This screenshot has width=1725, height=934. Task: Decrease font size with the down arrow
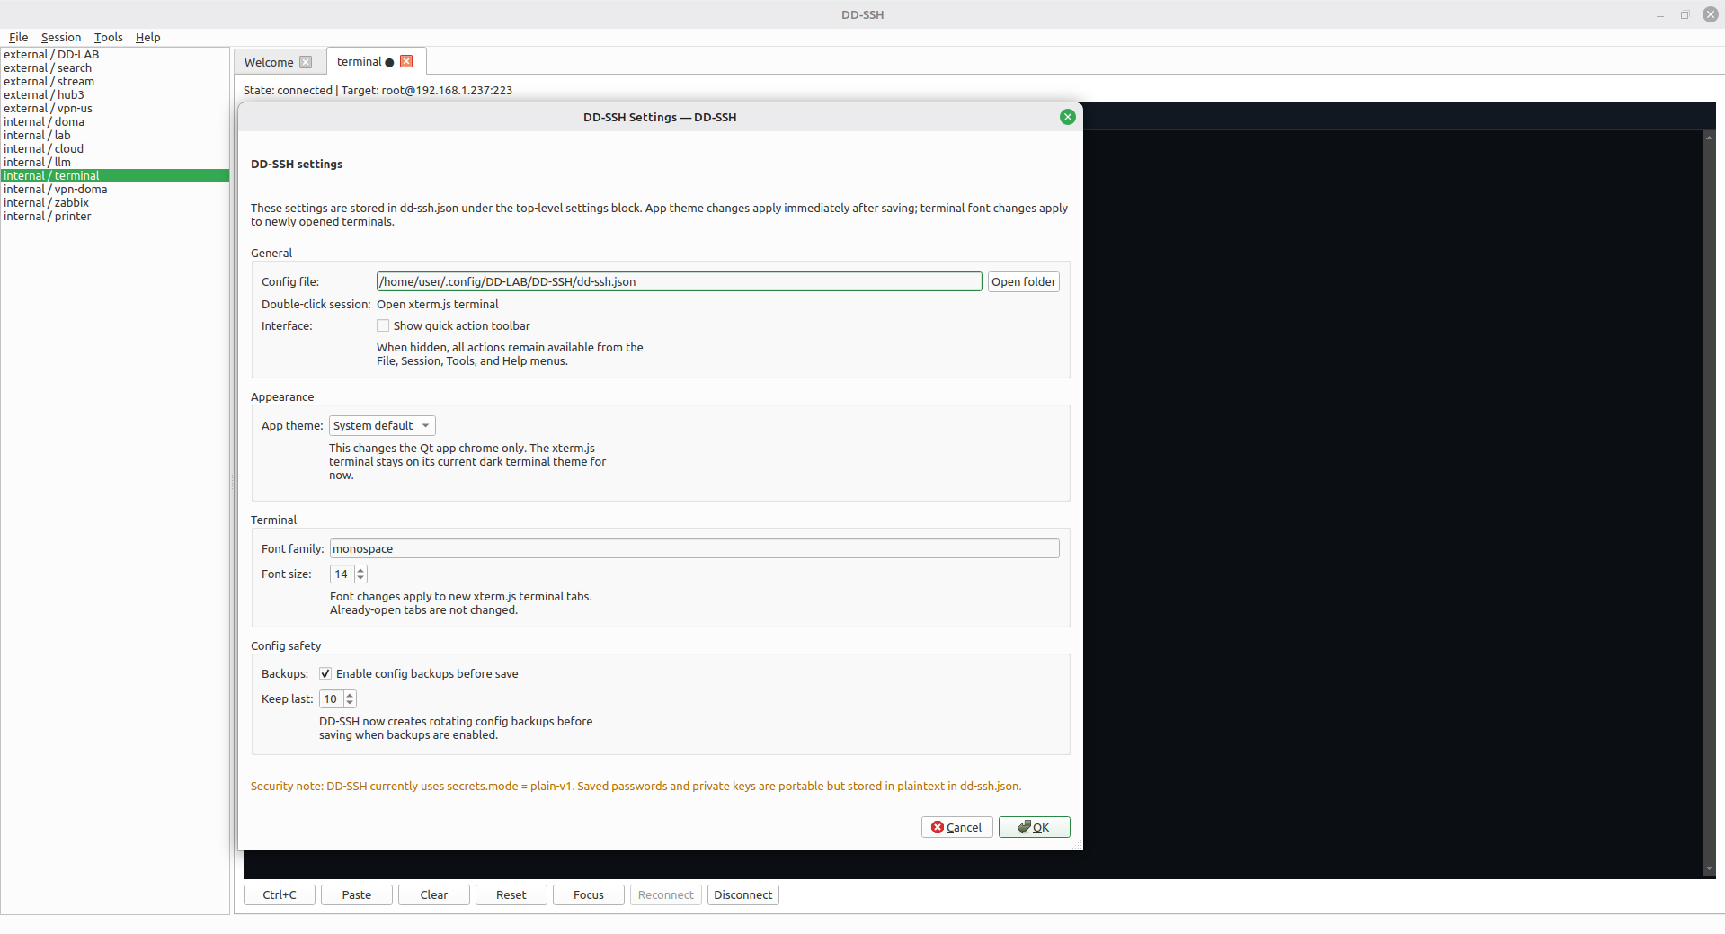(360, 578)
